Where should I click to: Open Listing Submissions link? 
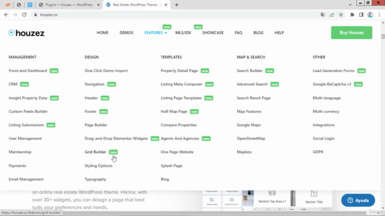26,125
